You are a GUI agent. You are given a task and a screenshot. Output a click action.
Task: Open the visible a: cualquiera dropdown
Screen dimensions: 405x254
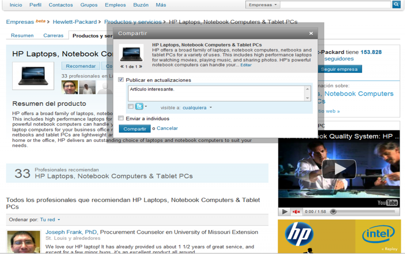[x=197, y=108]
